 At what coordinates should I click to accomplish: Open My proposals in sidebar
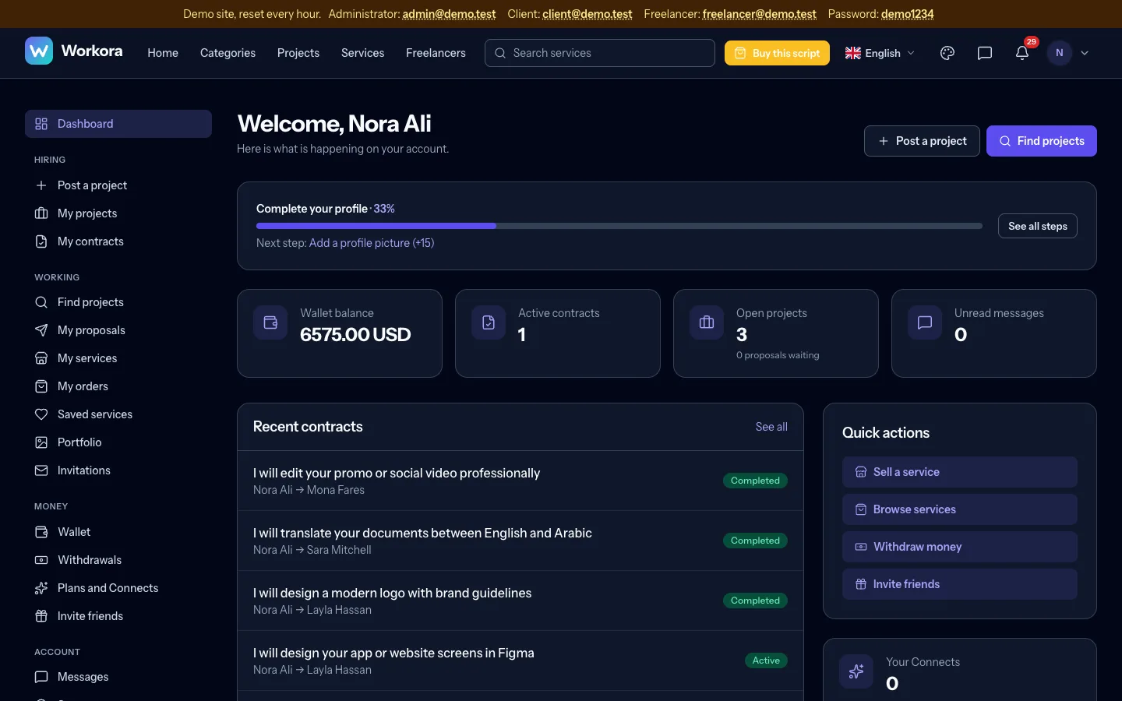point(118,330)
